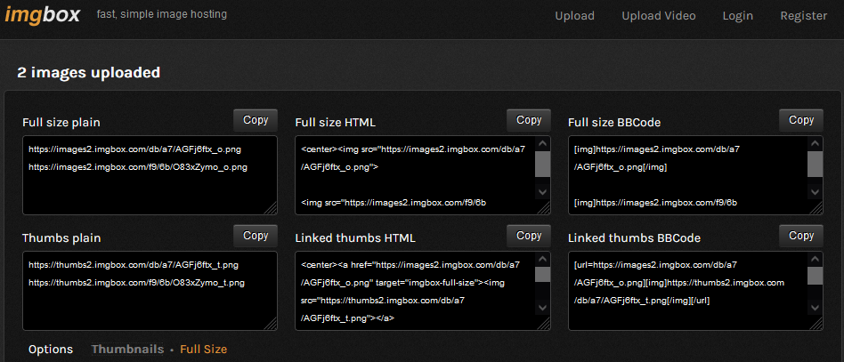
Task: Go to Upload Video
Action: (x=658, y=16)
